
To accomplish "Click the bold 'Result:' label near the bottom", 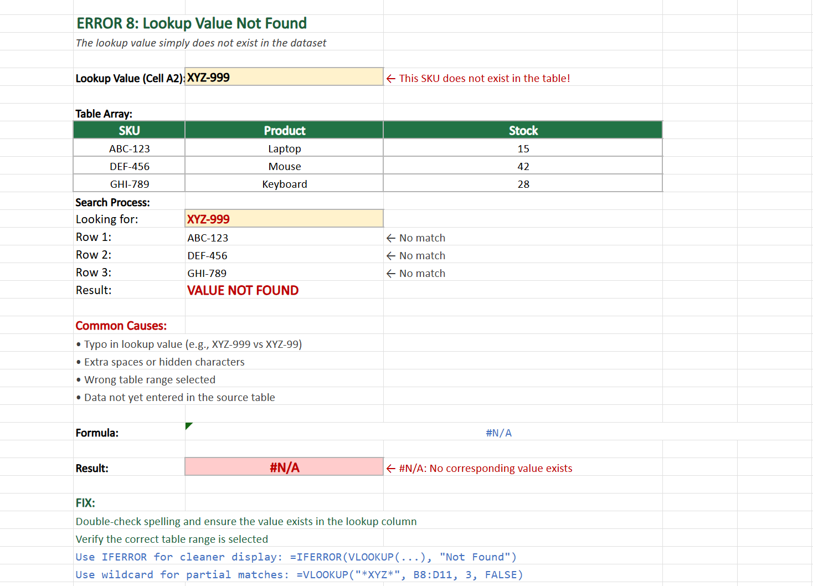I will point(92,468).
